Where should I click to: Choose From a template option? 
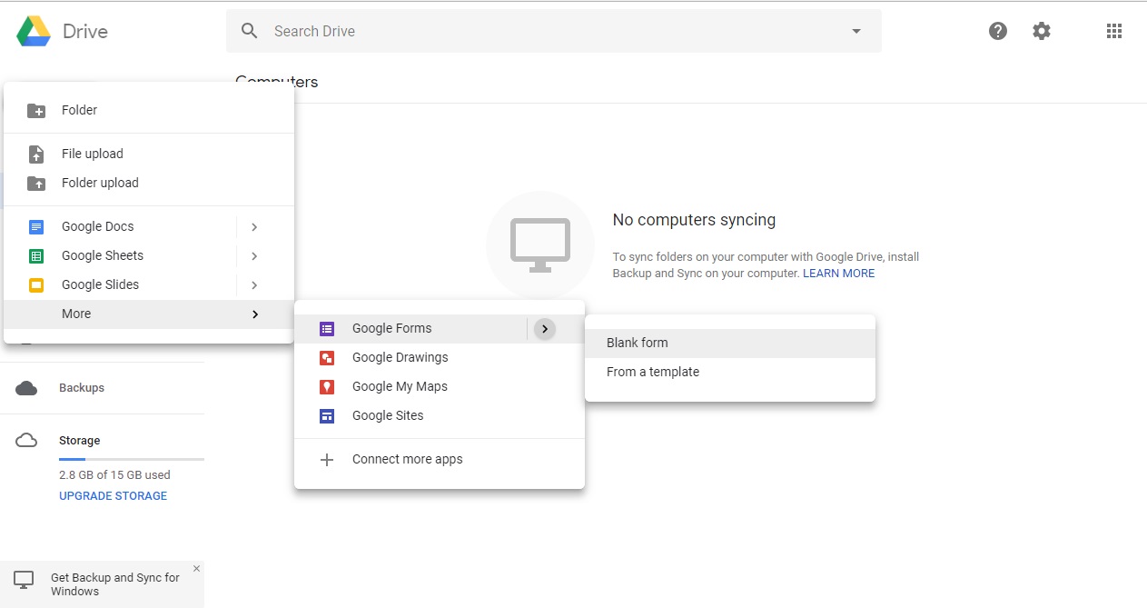730,372
